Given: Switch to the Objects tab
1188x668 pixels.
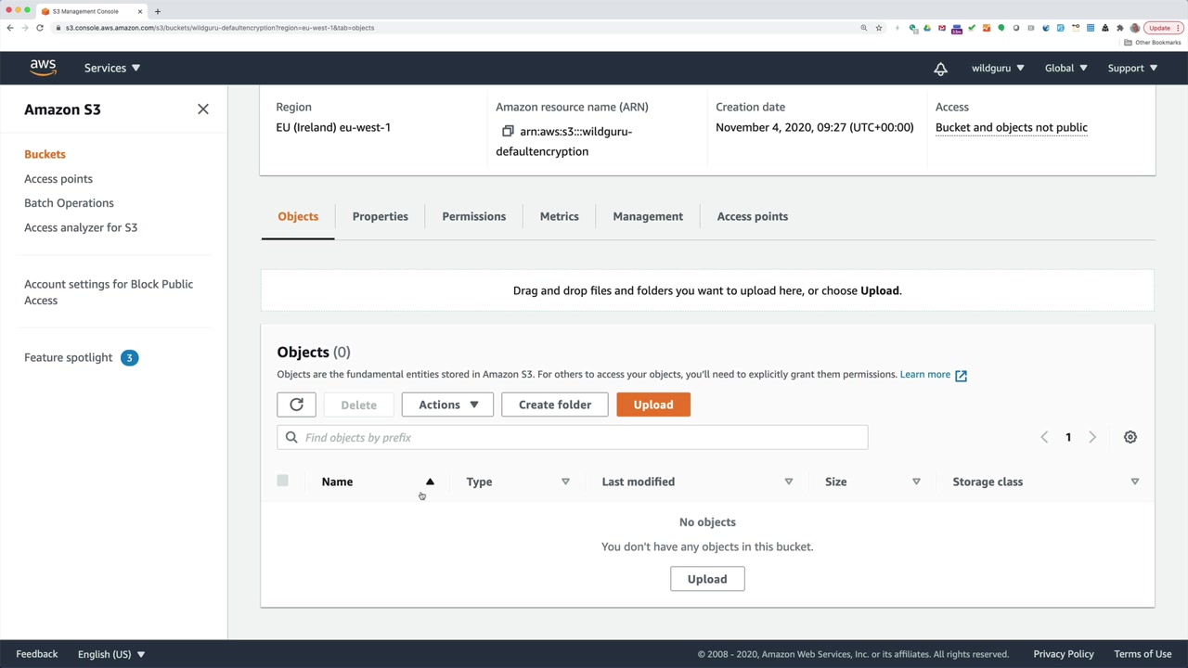Looking at the screenshot, I should [x=298, y=216].
